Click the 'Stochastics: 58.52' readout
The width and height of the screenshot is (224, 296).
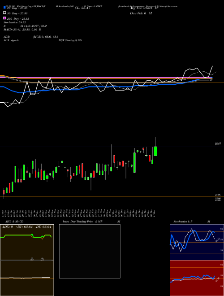coord(14,22)
